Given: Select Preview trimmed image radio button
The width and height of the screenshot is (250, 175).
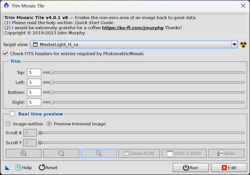Looking at the screenshot, I should 49,124.
